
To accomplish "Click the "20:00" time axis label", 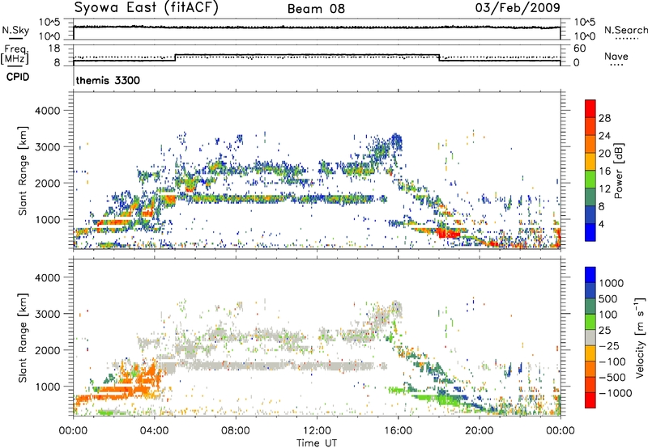I will point(480,431).
